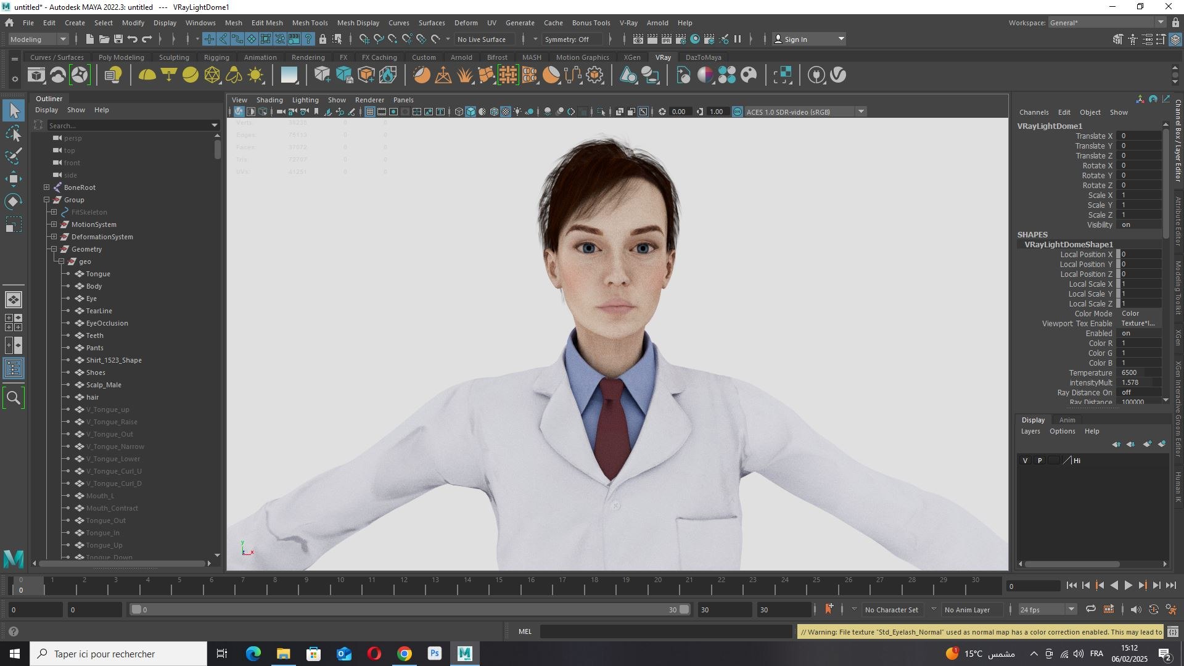
Task: Collapse the Geometry node in Outliner
Action: click(x=54, y=249)
